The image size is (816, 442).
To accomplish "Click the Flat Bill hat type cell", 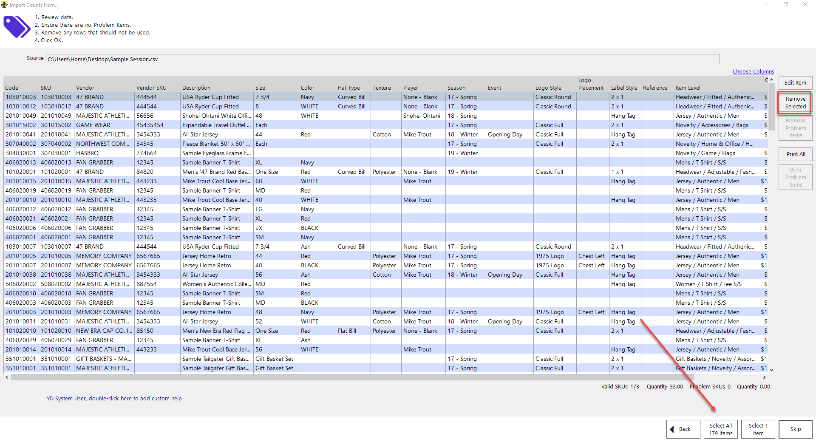I will (x=354, y=331).
